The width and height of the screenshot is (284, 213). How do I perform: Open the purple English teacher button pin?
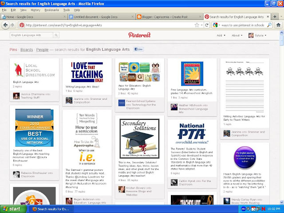pos(245,158)
